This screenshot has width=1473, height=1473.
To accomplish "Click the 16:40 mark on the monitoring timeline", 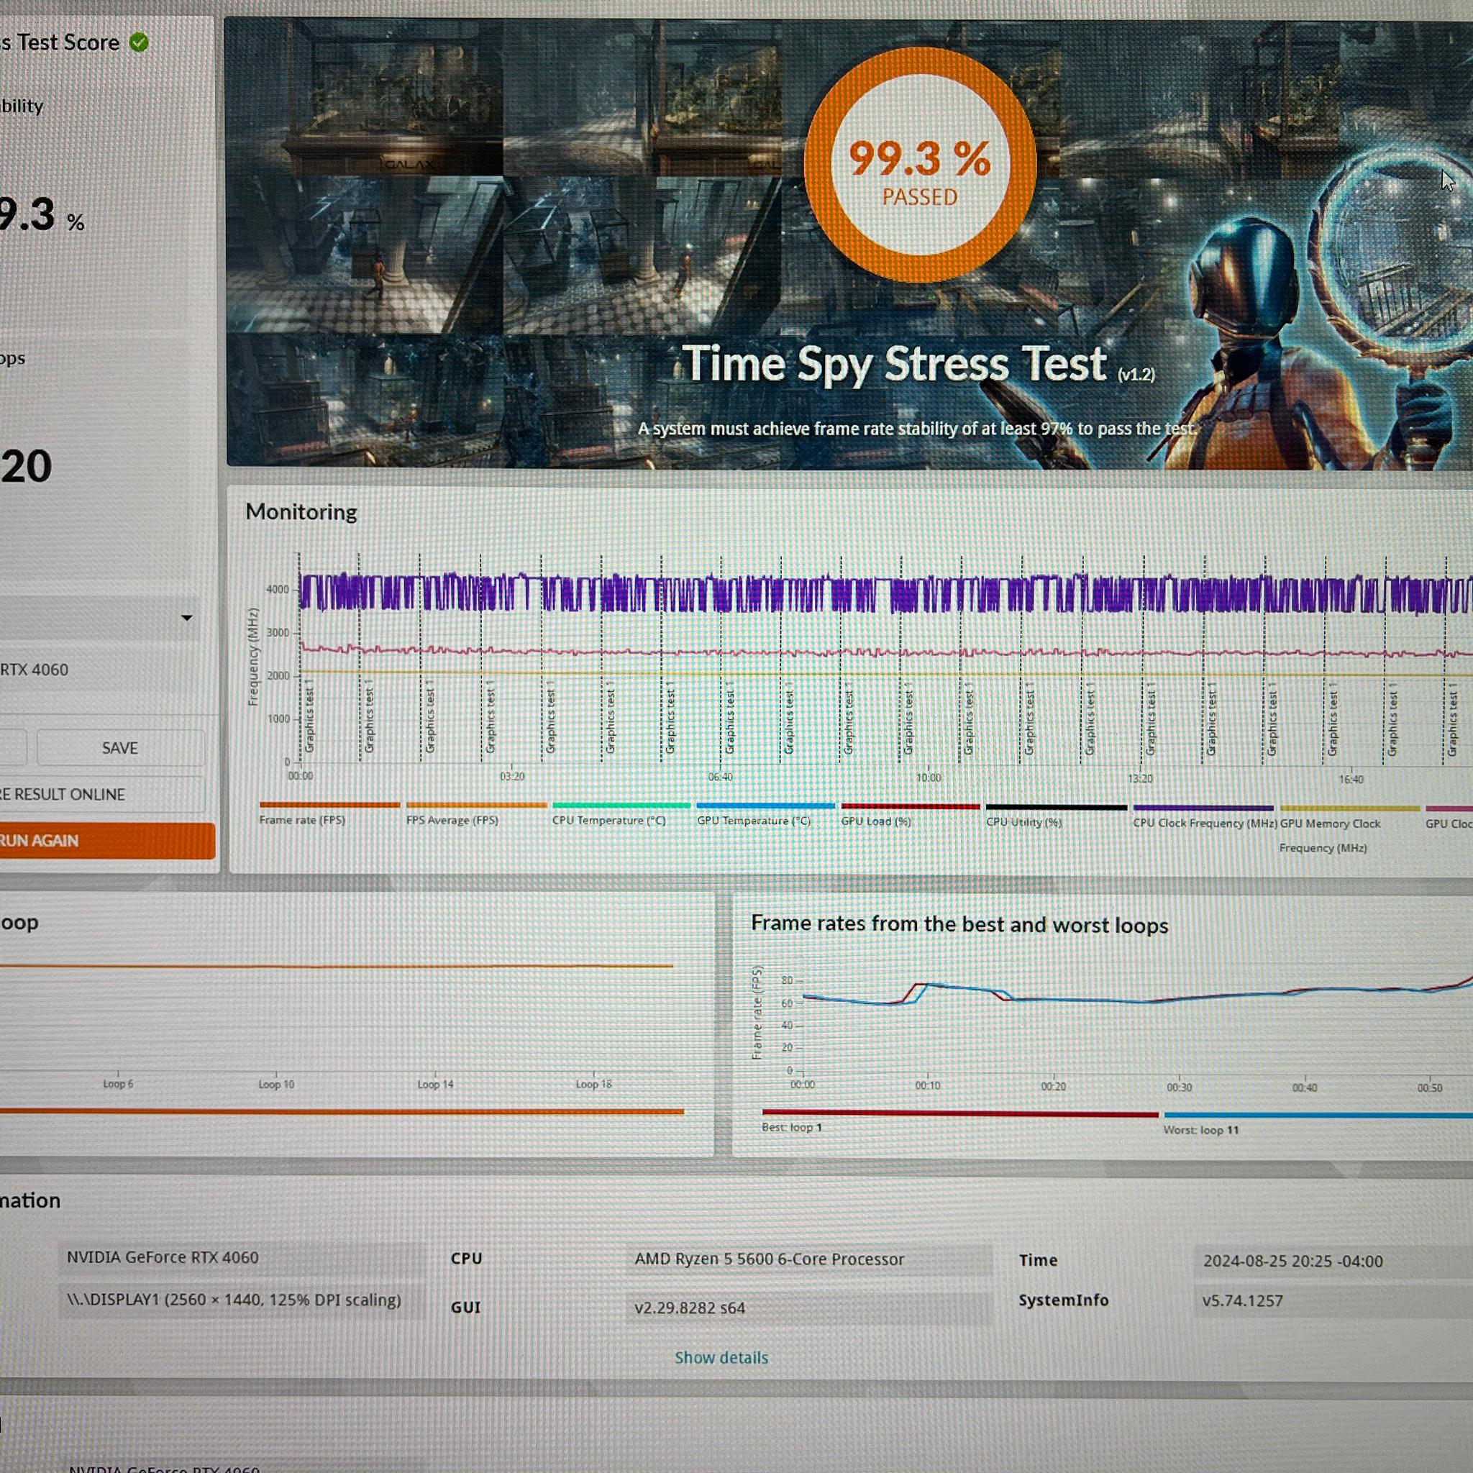I will [x=1351, y=779].
